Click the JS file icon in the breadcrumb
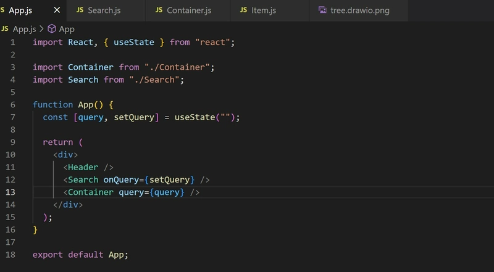 [x=5, y=29]
